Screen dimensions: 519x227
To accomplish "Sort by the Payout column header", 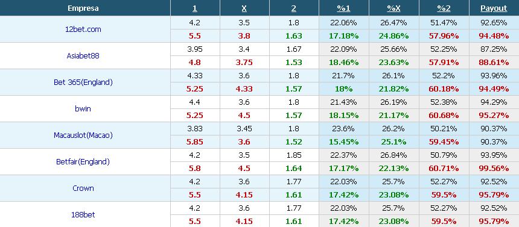I will 494,8.
